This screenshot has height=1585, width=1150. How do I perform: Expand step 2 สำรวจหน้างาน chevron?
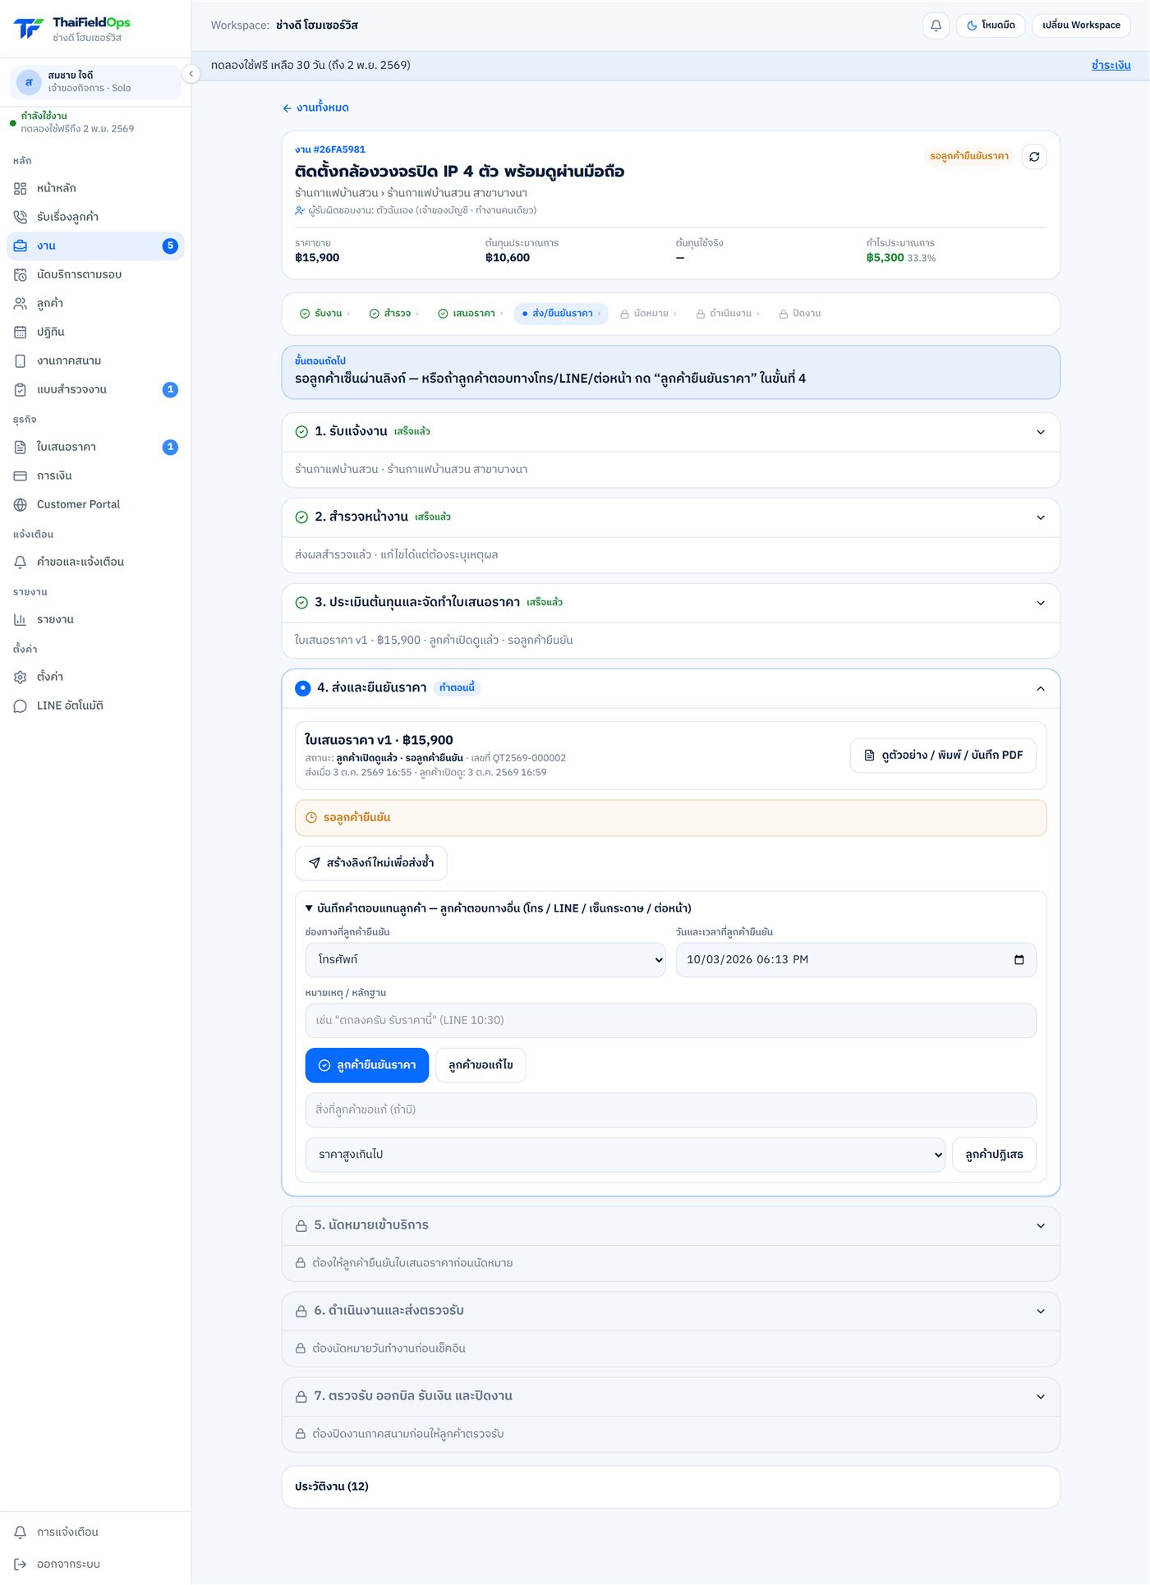[1040, 517]
